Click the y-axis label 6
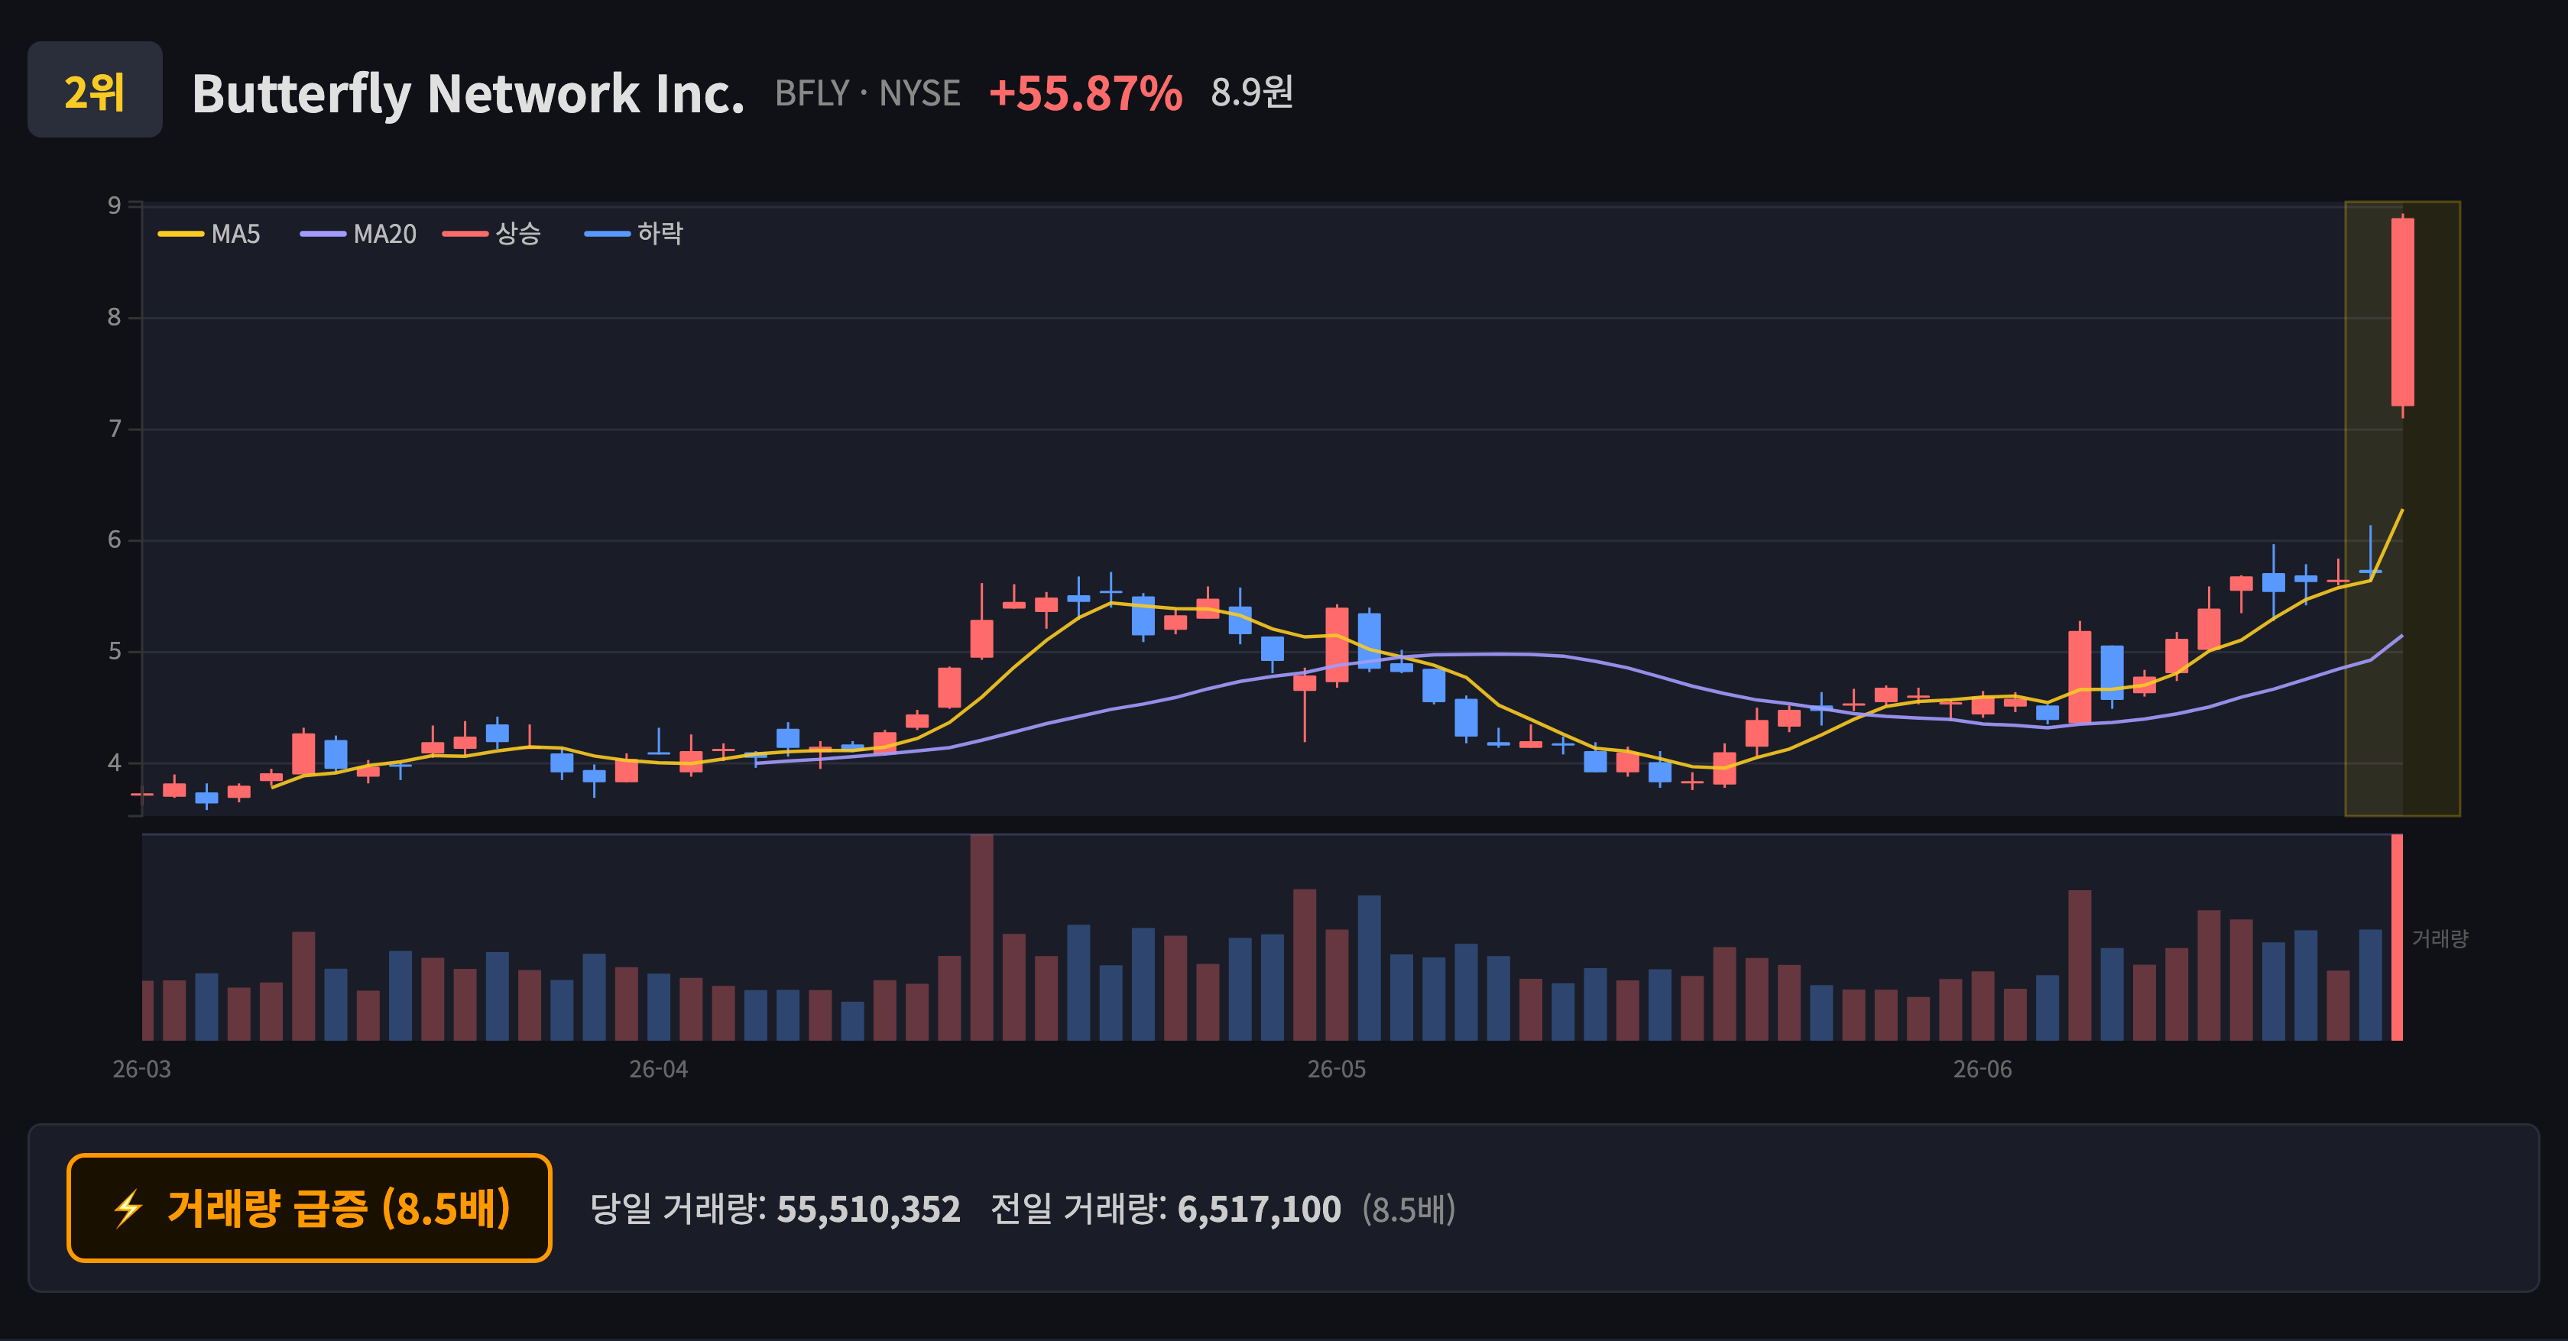Screen dimensions: 2568x1341 tap(115, 540)
